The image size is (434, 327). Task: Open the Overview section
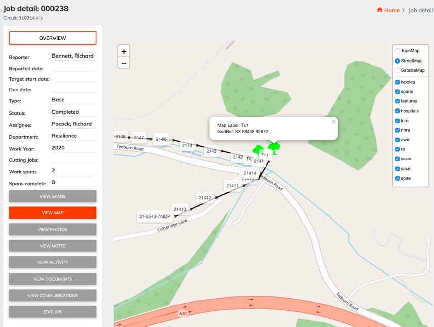(52, 38)
